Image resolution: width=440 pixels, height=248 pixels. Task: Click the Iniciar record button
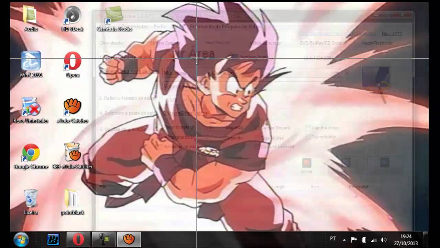307,166
